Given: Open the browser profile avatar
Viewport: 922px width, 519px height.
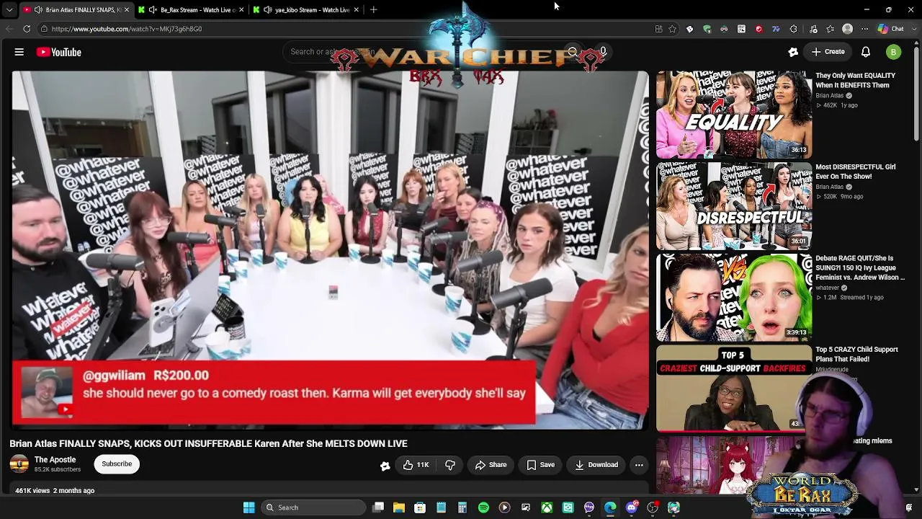Looking at the screenshot, I should tap(848, 29).
